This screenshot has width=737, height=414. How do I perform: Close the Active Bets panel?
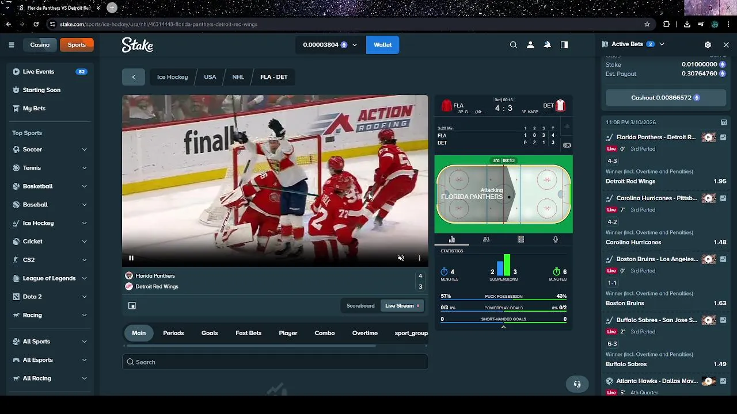[x=726, y=44]
